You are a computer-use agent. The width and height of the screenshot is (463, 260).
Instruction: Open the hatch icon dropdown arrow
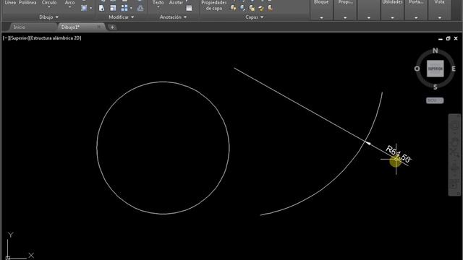(90, 8)
